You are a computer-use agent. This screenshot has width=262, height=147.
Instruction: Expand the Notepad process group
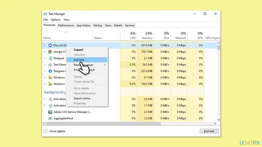click(45, 58)
